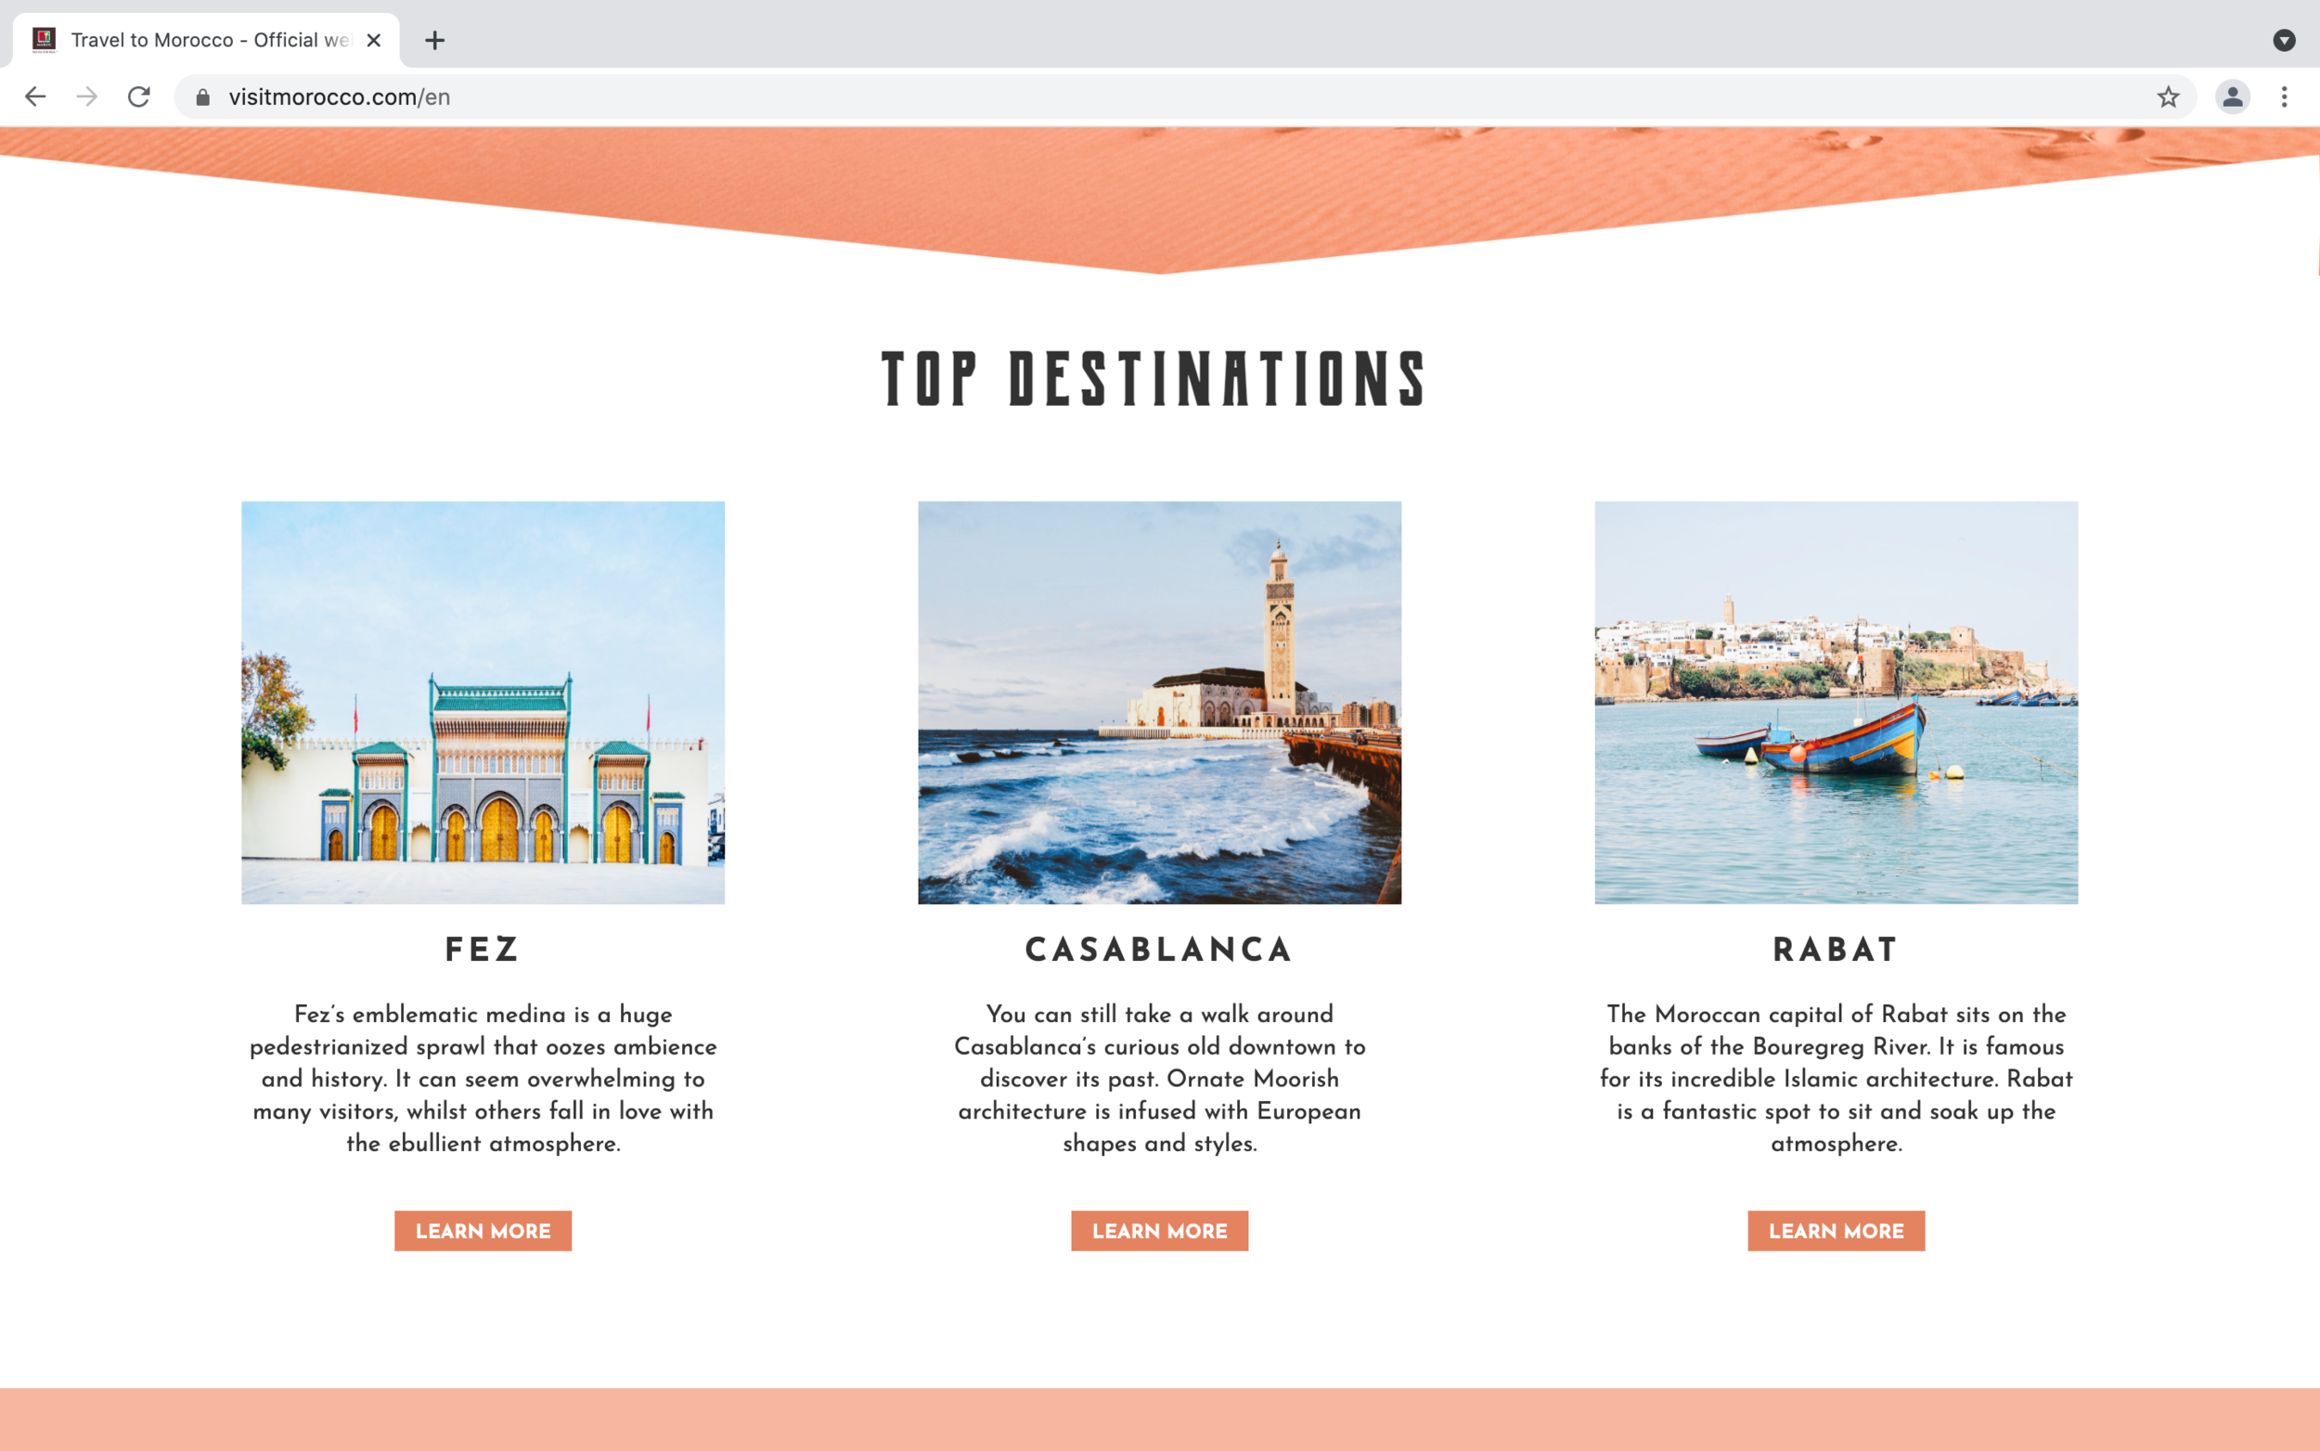Open the Fez palace gate photo

(483, 702)
